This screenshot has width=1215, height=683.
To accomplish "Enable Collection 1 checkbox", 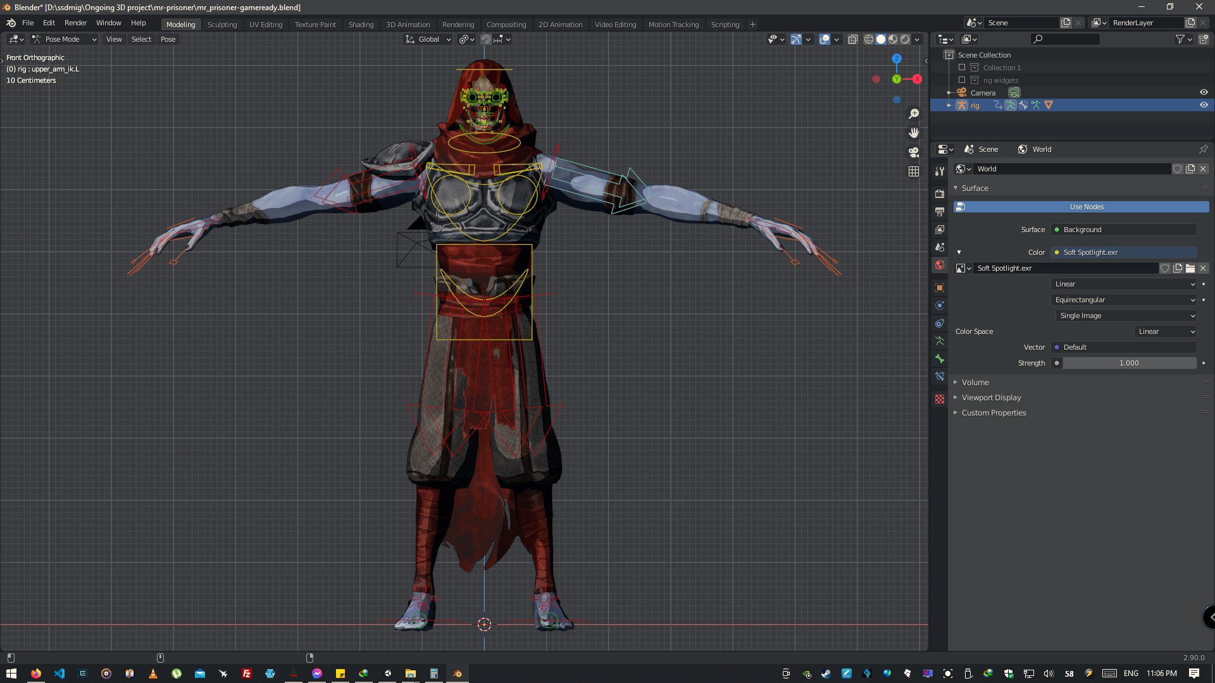I will (x=962, y=67).
